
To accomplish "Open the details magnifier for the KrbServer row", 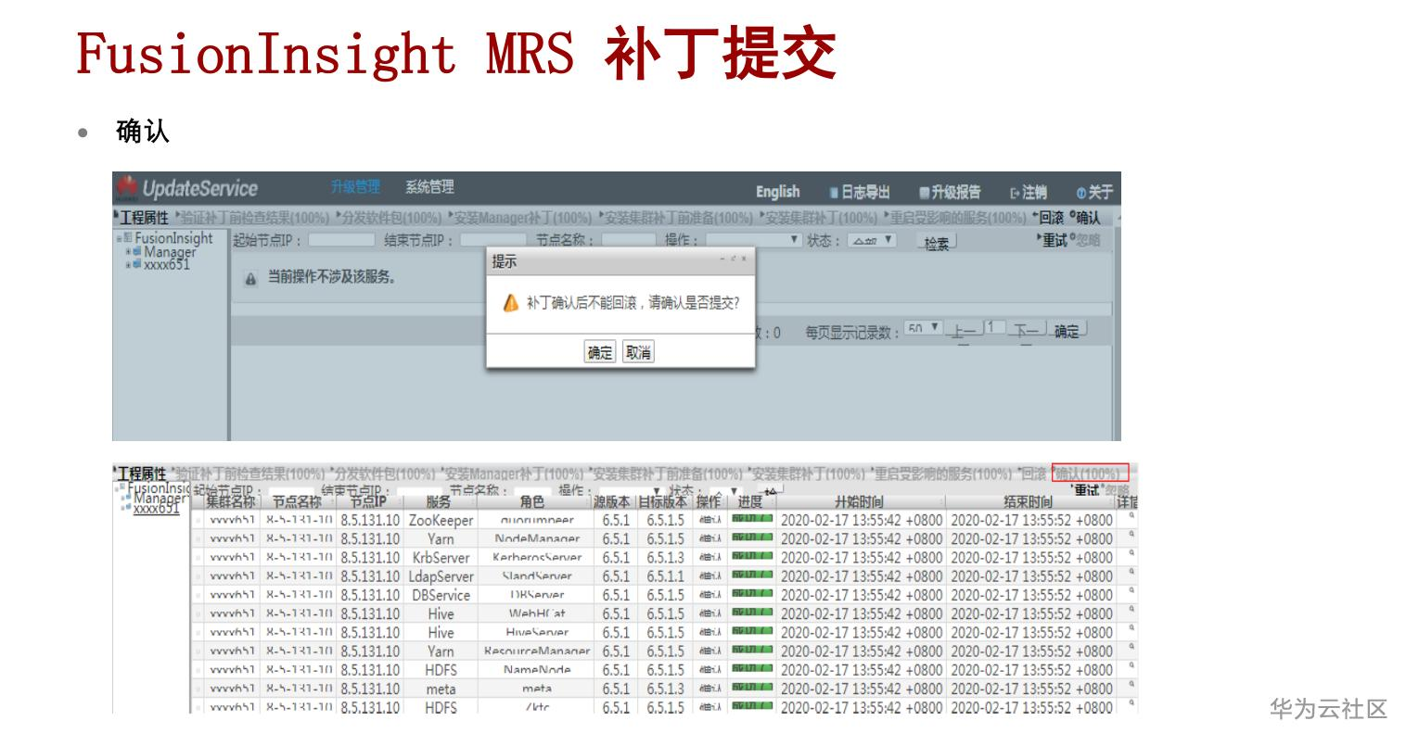I will 1132,554.
